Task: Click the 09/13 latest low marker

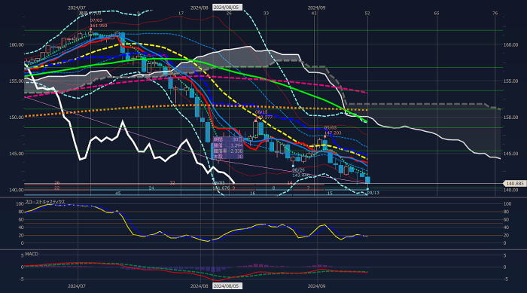Action: [373, 193]
